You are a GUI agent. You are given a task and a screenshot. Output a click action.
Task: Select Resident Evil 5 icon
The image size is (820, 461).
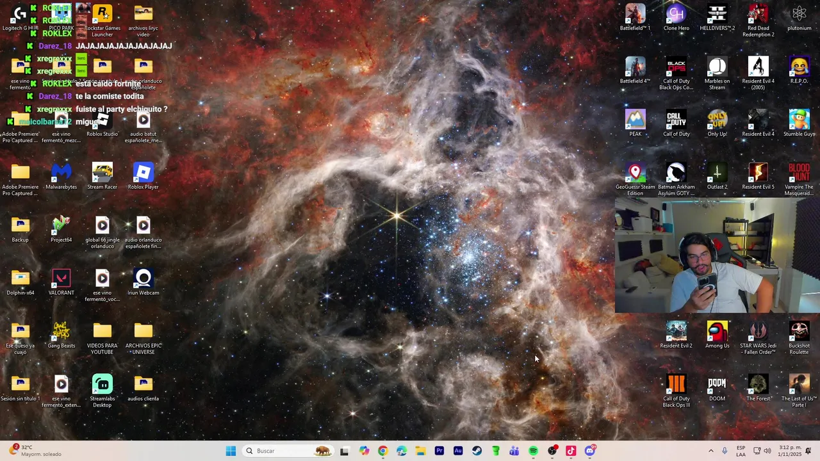758,177
